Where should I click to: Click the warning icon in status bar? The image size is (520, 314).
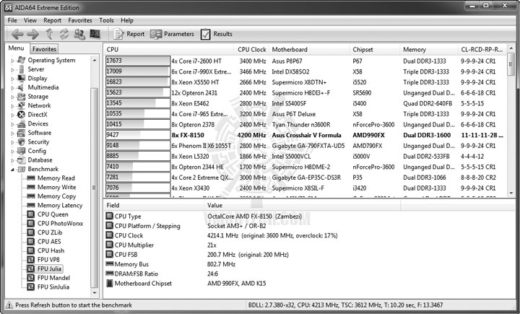point(10,305)
